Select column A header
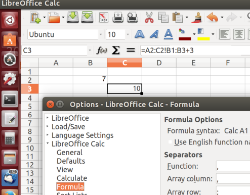The image size is (250, 195). 56,63
